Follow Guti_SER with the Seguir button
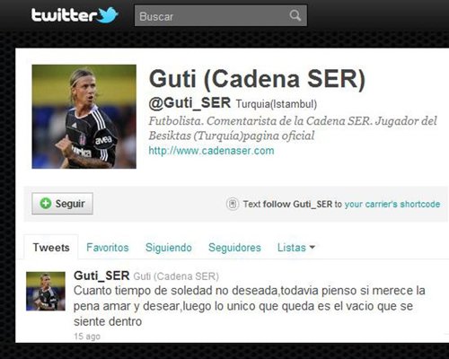Image resolution: width=449 pixels, height=359 pixels. 62,204
